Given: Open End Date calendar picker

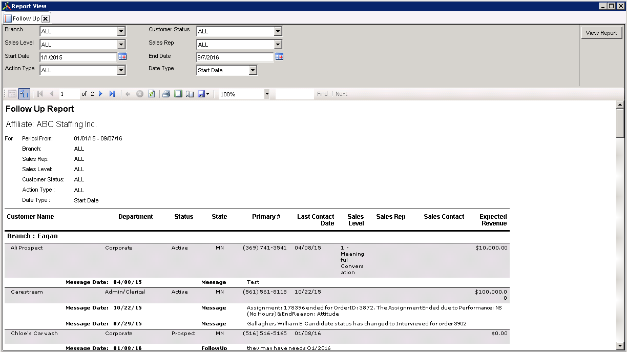Looking at the screenshot, I should click(279, 56).
